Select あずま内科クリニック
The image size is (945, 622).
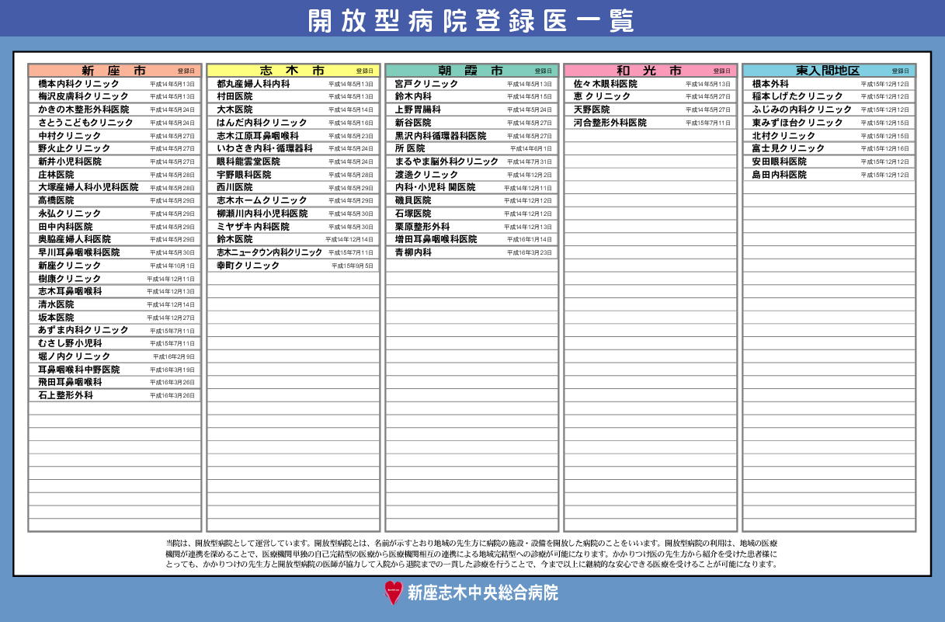tap(114, 330)
